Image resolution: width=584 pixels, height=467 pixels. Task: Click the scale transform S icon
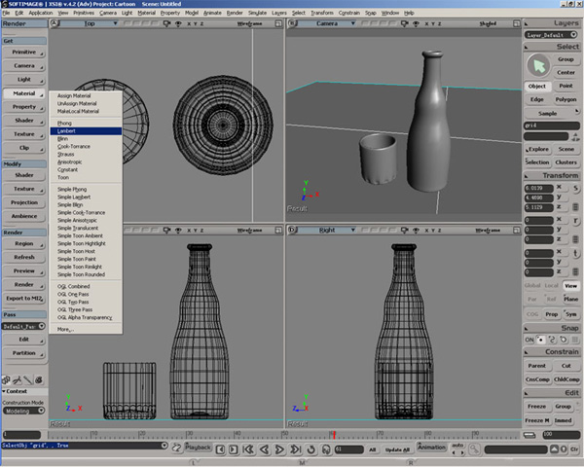pyautogui.click(x=576, y=188)
